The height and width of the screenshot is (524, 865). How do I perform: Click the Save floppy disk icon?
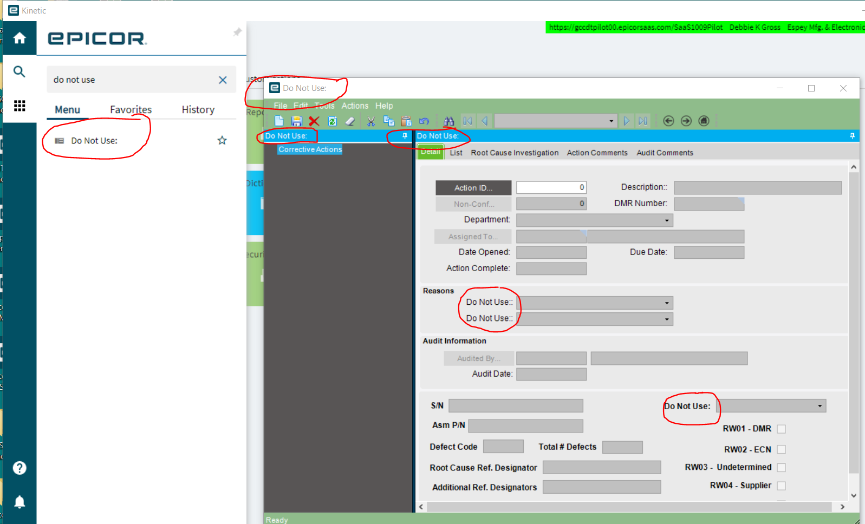tap(296, 121)
